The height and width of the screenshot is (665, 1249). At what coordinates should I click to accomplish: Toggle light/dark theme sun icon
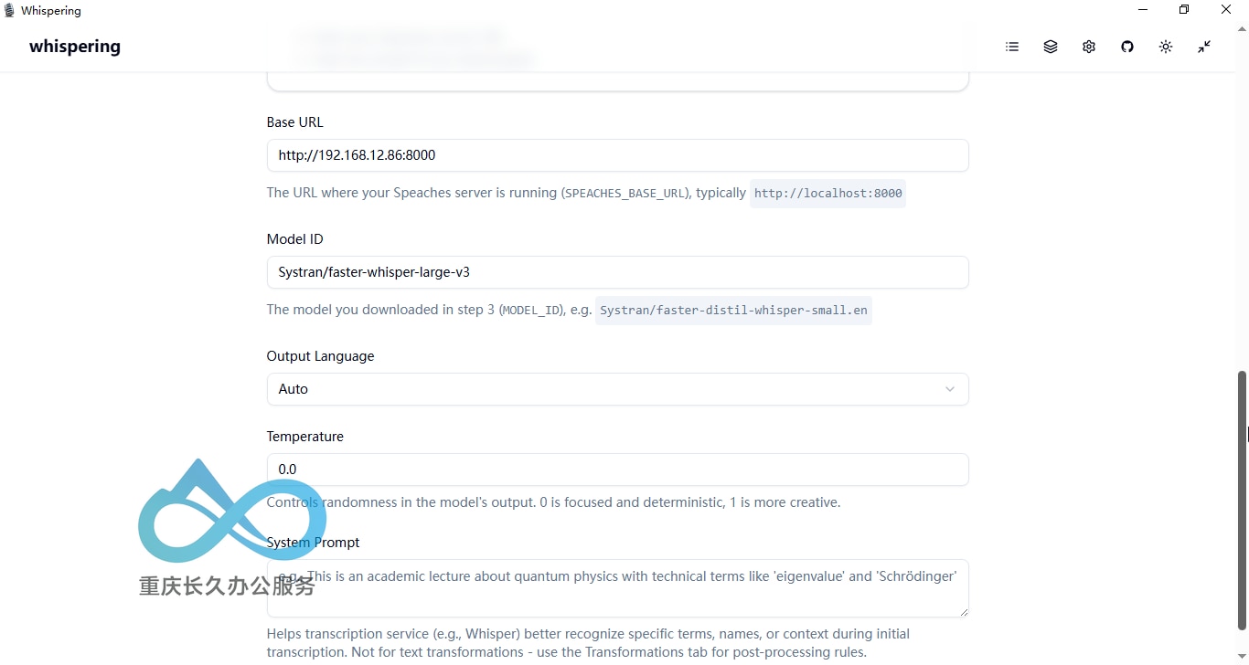[x=1166, y=47]
